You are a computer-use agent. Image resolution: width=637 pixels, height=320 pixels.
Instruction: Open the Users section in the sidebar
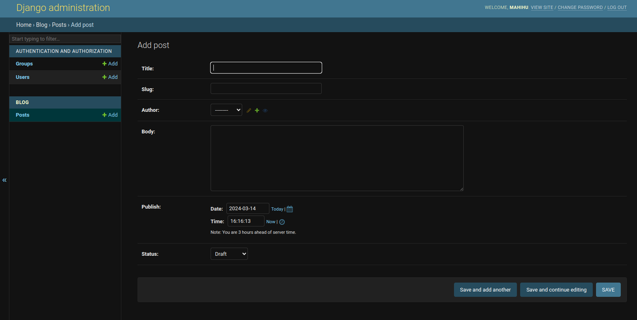click(23, 77)
